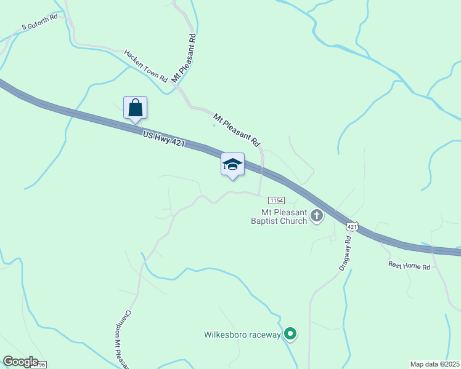
Task: Click the small blue pond dot
Action: coord(214,125)
